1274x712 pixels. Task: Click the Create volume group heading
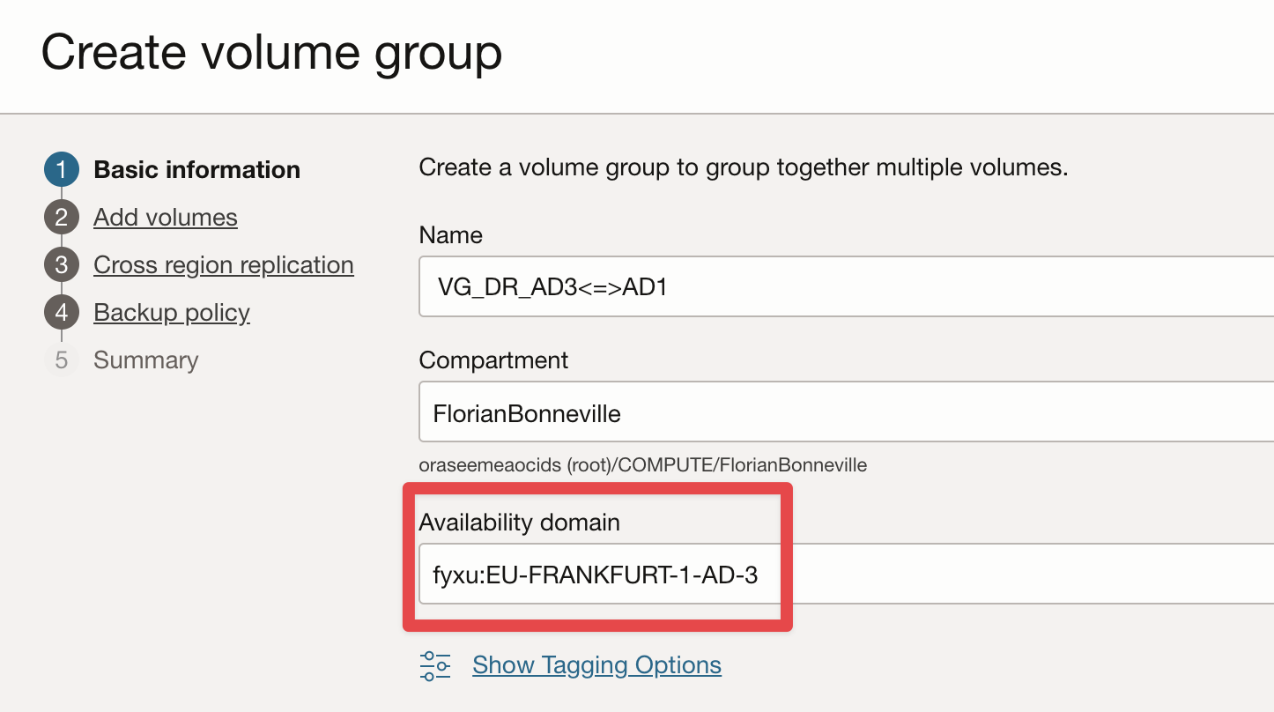point(271,53)
